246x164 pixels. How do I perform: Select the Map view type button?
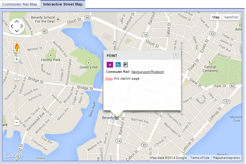pyautogui.click(x=216, y=17)
